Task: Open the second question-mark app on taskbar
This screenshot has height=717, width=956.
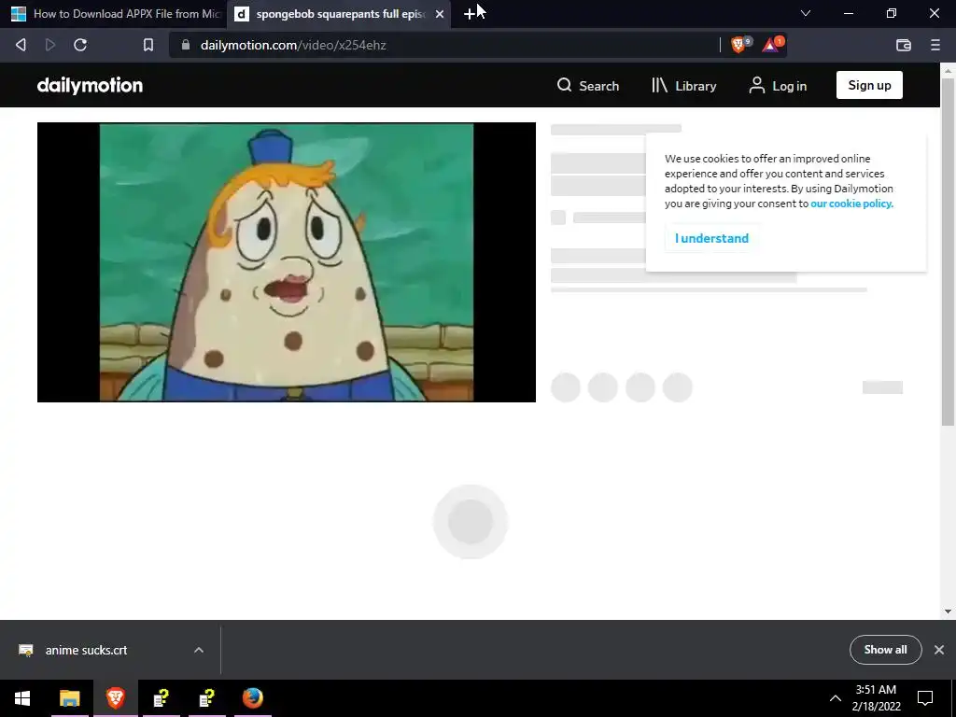Action: click(206, 698)
